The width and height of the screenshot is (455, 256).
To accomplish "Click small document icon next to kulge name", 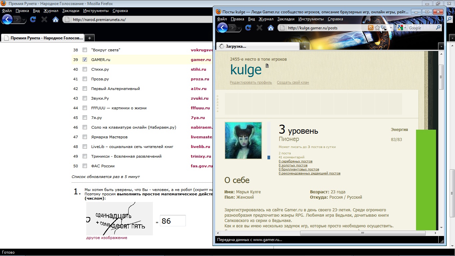I will 267,66.
